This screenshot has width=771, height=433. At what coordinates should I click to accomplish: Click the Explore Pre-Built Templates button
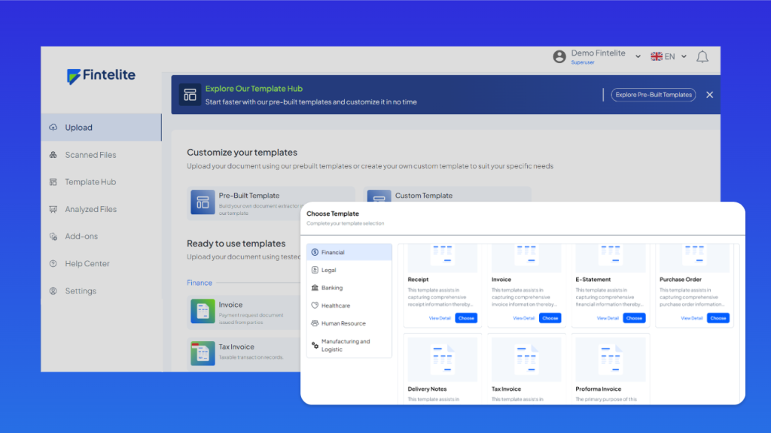653,95
